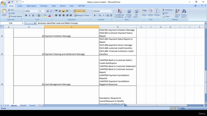Switch to Data tab
Screen dimensions: 207x116
pos(54,6)
